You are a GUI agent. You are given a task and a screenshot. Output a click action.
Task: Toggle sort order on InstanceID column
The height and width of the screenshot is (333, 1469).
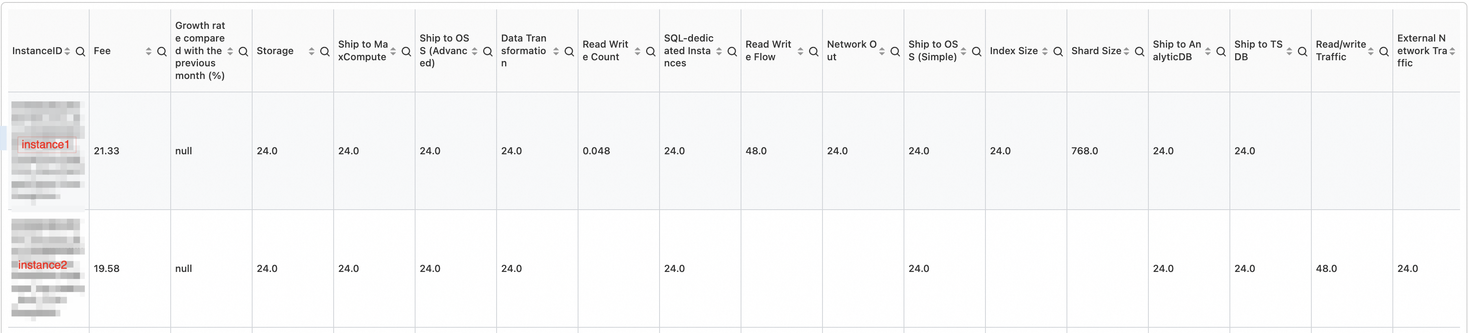click(67, 51)
